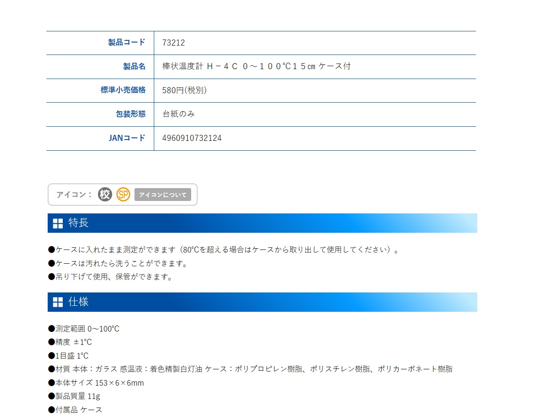534x417 pixels.
Task: Click the アイコン： label
Action: [74, 195]
